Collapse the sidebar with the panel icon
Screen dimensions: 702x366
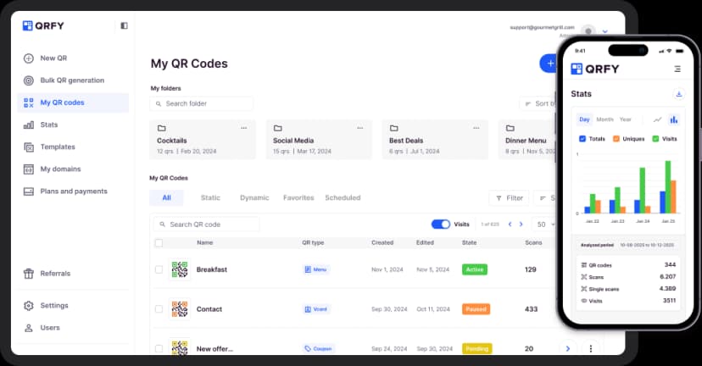(x=124, y=25)
